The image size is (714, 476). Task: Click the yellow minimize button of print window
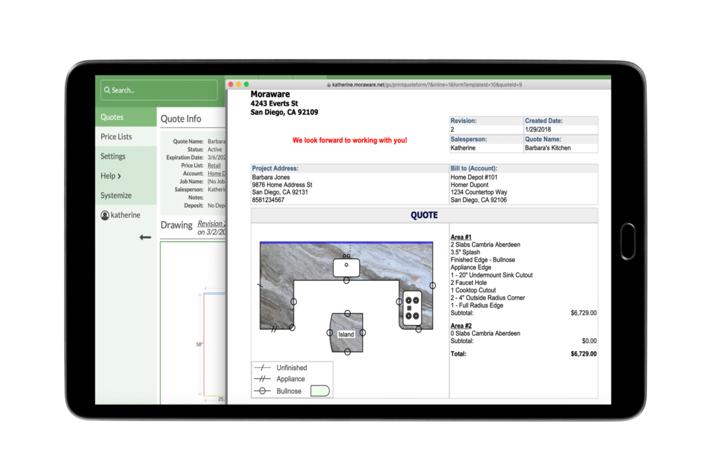pos(239,84)
